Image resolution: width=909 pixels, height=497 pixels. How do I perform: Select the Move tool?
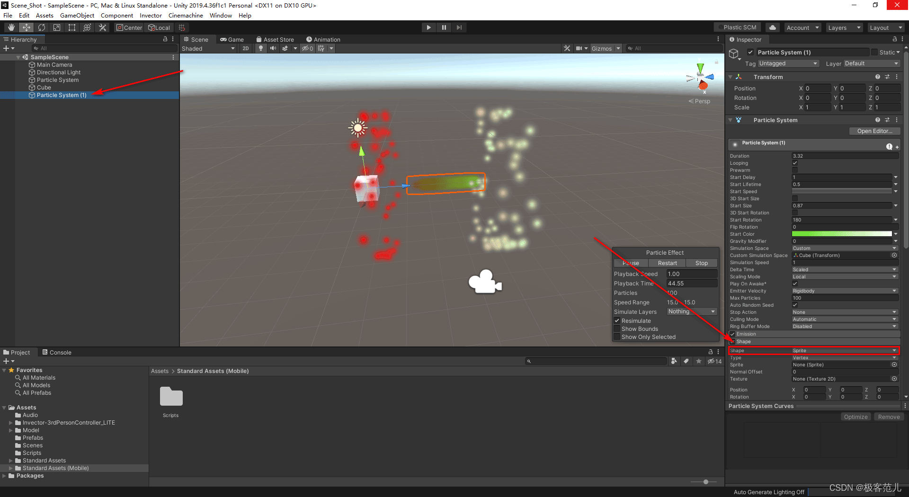tap(27, 27)
